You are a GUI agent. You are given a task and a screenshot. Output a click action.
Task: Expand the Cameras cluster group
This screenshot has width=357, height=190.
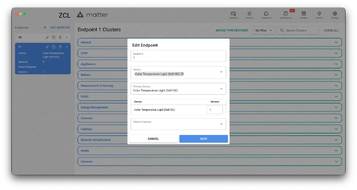point(336,161)
